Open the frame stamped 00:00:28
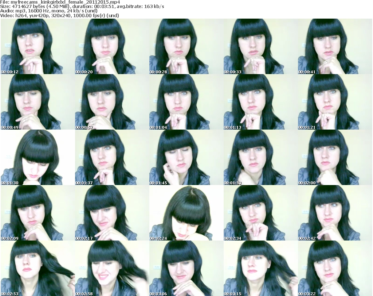 [x=186, y=46]
